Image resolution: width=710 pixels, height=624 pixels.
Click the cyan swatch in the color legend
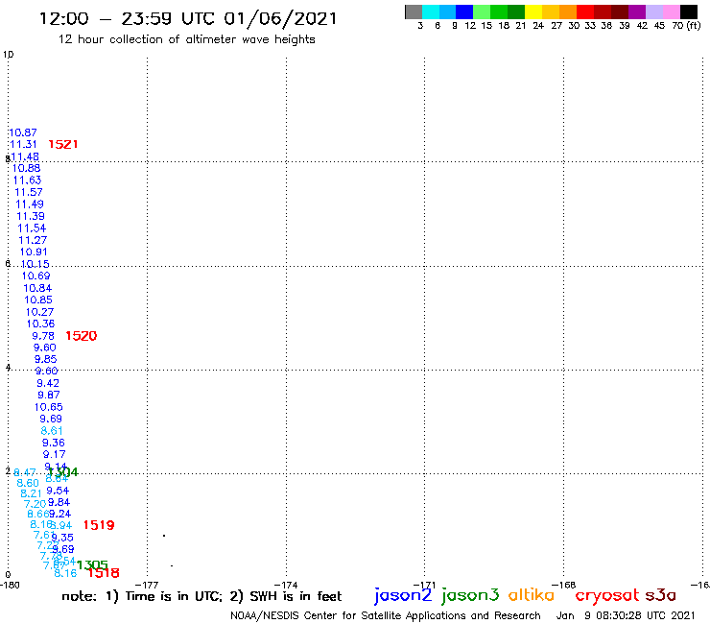point(431,12)
